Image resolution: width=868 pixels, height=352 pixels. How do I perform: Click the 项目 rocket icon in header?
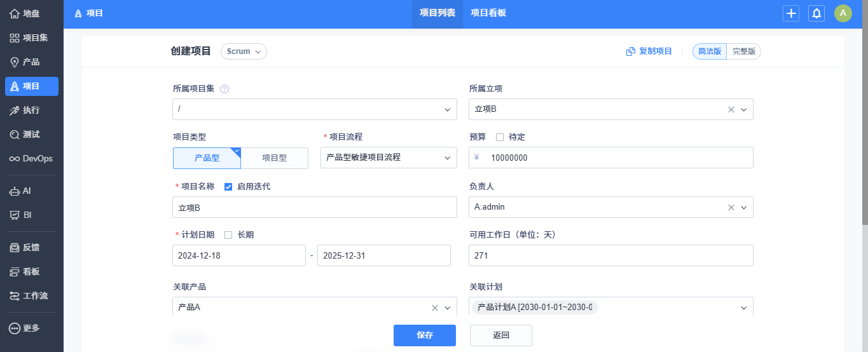click(78, 13)
